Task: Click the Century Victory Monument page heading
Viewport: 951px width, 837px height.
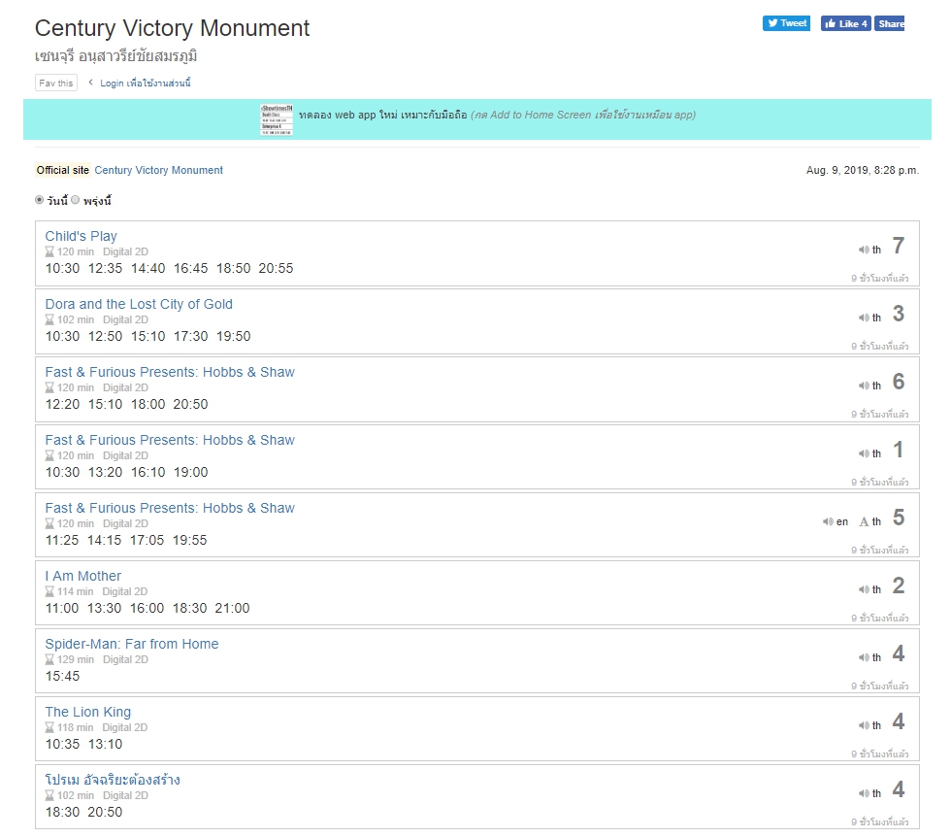Action: tap(173, 28)
